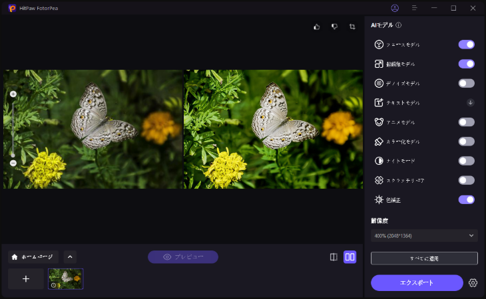Image resolution: width=486 pixels, height=299 pixels.
Task: Click the zoom slider handle
Action: coord(13,155)
